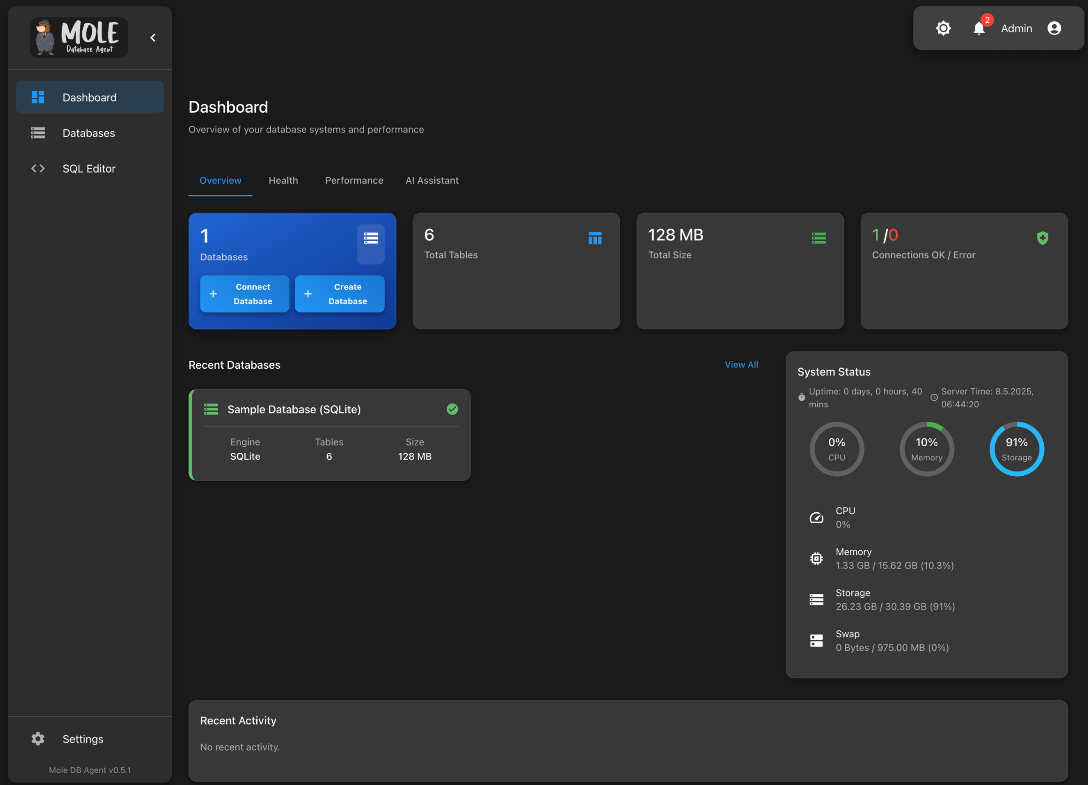Click the Total Tables table icon

pyautogui.click(x=595, y=238)
